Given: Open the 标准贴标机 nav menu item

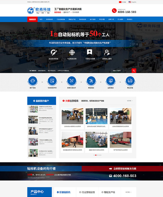Looking at the screenshot, I should coord(49,19).
